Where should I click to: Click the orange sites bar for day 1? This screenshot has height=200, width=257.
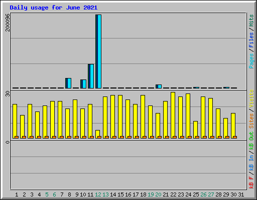[x=17, y=137]
